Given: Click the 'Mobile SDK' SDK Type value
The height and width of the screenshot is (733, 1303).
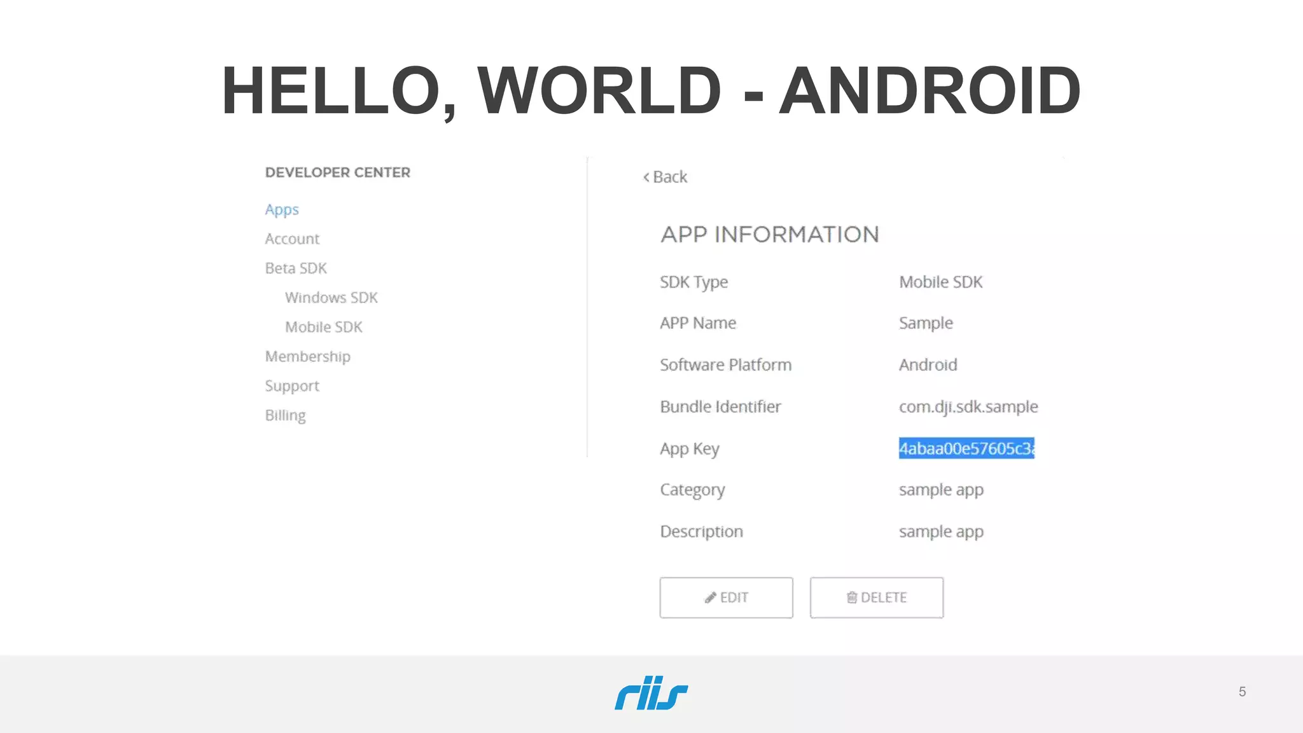Looking at the screenshot, I should (x=940, y=282).
